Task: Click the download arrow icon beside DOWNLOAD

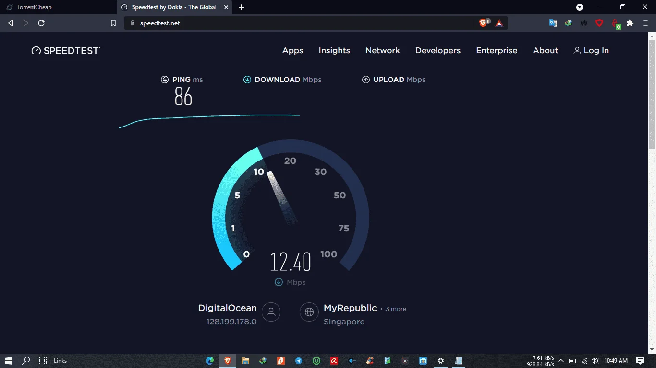Action: tap(247, 80)
